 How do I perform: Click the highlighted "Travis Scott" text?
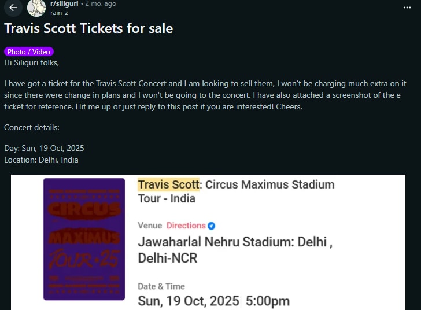[168, 184]
